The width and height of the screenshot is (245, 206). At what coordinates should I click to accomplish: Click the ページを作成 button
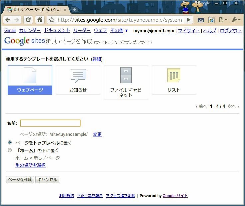(20, 180)
